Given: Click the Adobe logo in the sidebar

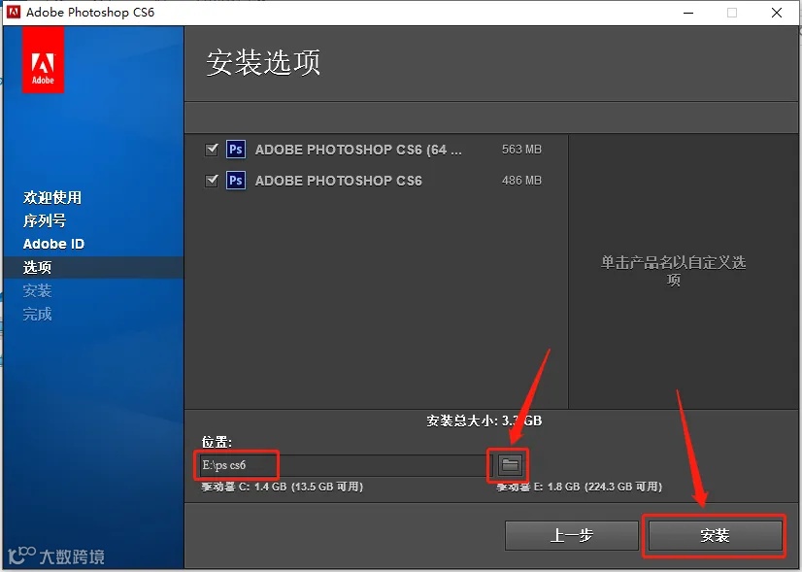Looking at the screenshot, I should coord(43,60).
